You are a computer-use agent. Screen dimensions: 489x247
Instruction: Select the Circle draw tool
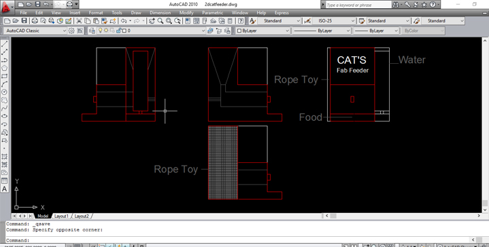(4, 92)
